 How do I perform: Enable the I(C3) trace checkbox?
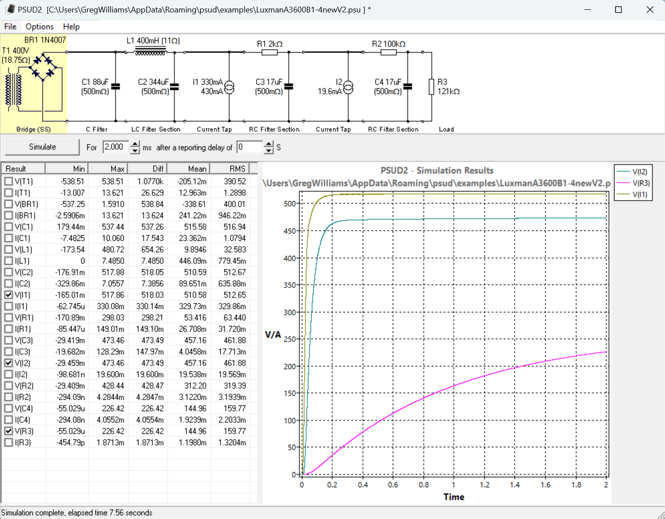(8, 352)
